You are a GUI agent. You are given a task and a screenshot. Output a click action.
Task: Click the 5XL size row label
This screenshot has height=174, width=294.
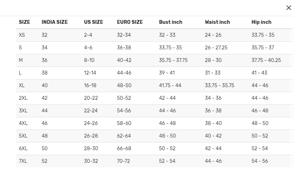[x=23, y=136]
